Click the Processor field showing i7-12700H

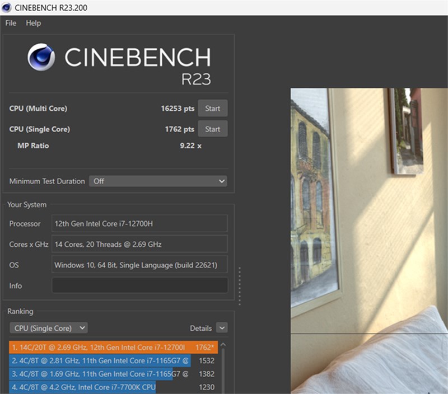(139, 223)
